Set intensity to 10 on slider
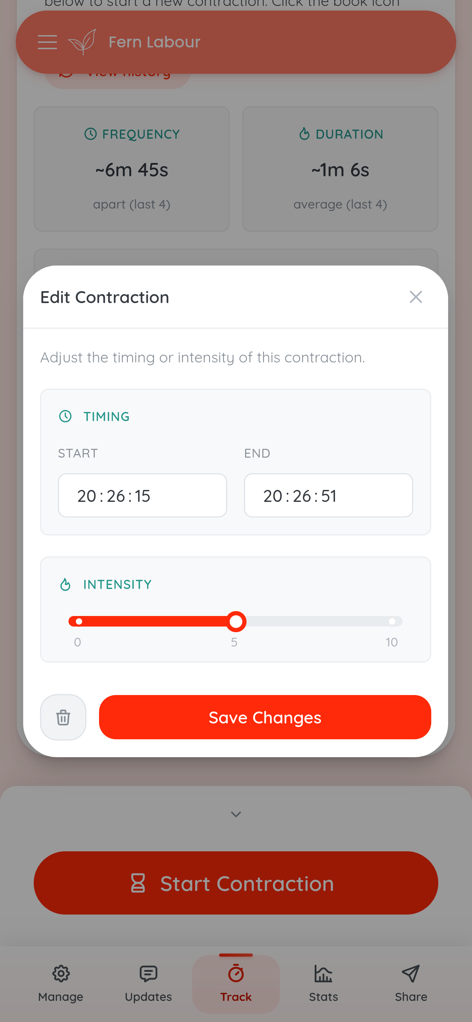 392,621
